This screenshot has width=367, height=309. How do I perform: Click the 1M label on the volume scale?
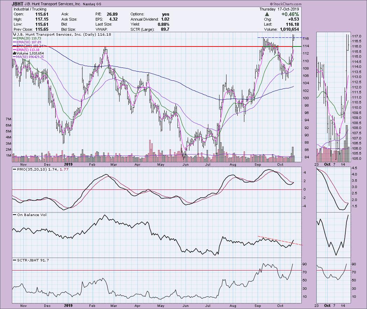(9, 156)
